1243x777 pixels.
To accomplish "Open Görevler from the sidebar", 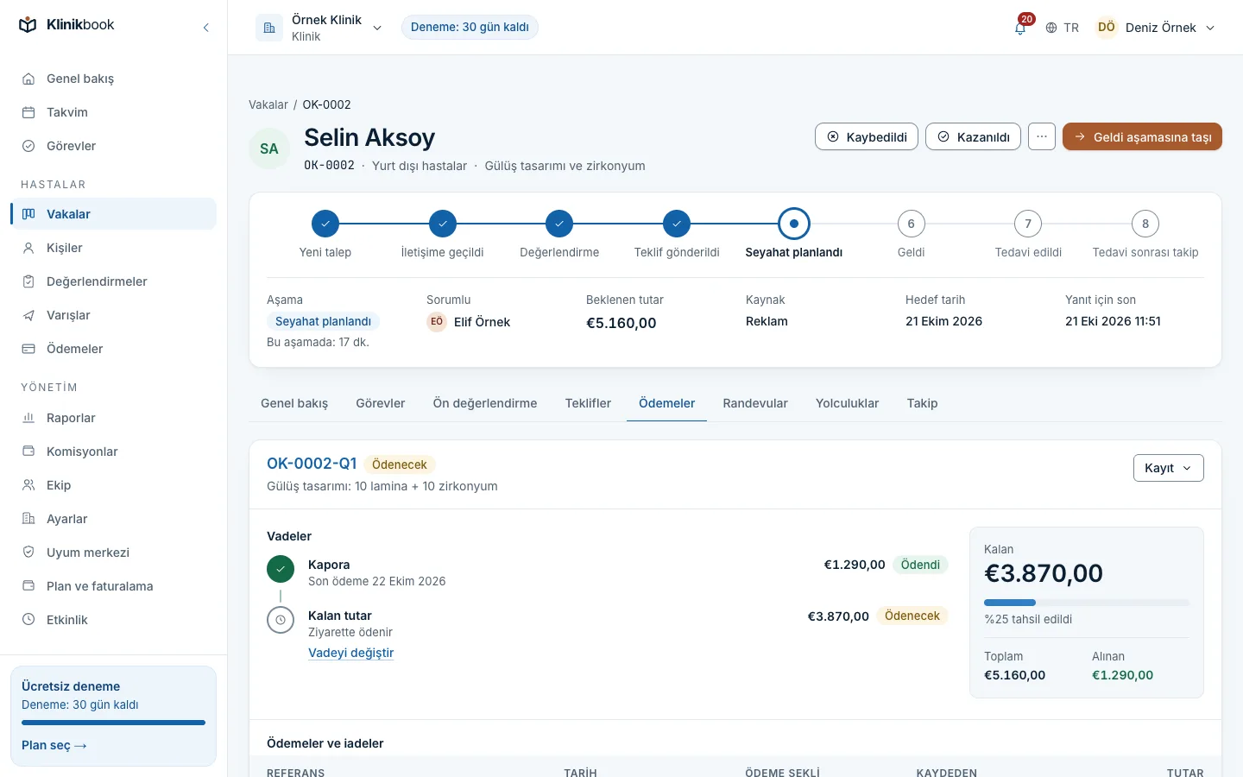I will pyautogui.click(x=113, y=146).
